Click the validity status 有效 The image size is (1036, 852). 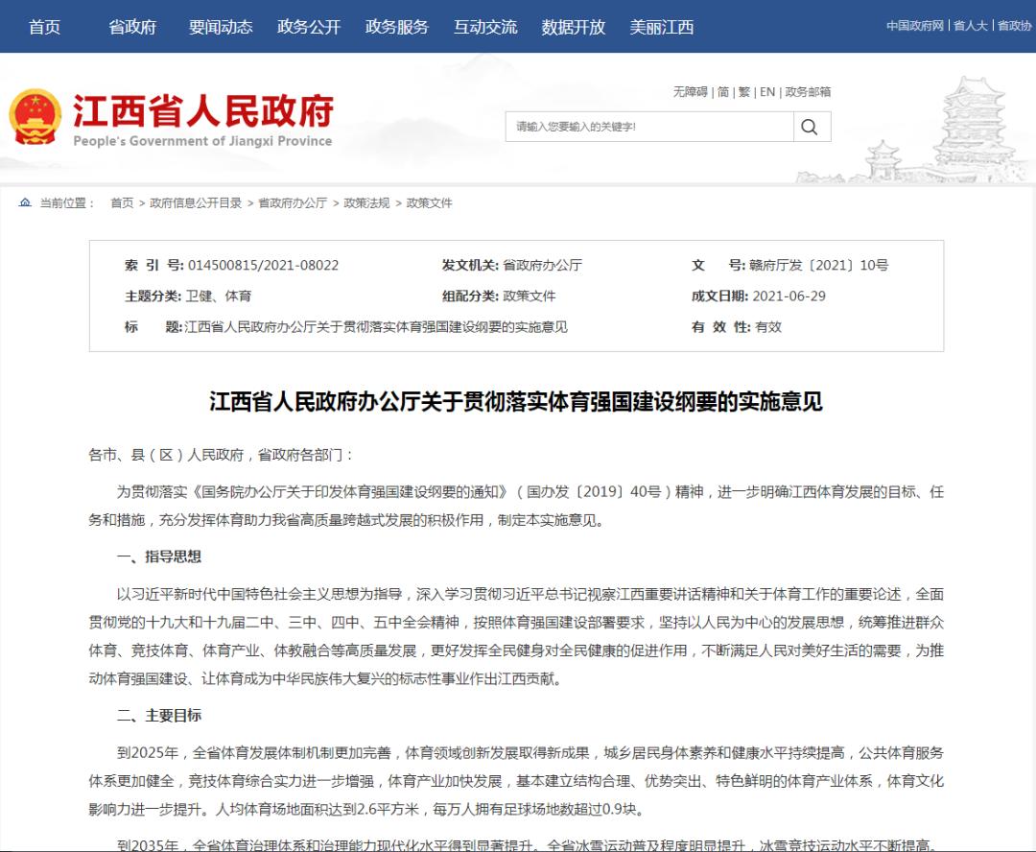pos(767,327)
